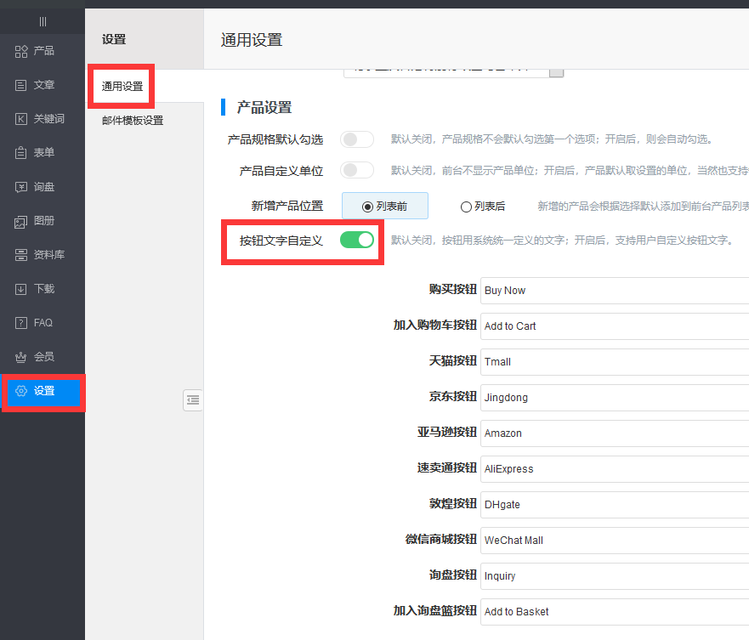Screen dimensions: 749x640
Task: Choose the 列表前 radio option
Action: click(367, 207)
